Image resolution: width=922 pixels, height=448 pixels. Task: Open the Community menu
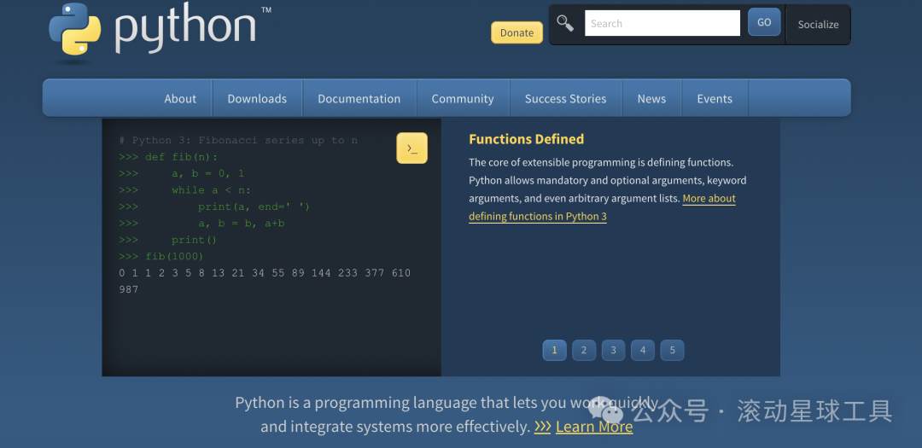463,99
